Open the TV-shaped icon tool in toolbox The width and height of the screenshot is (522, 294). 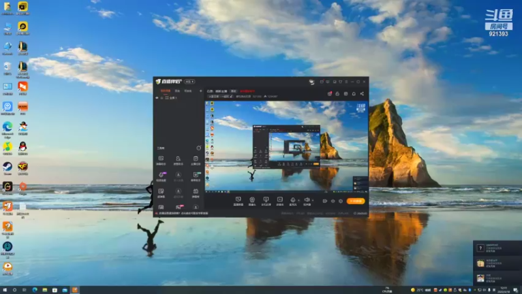tap(195, 193)
